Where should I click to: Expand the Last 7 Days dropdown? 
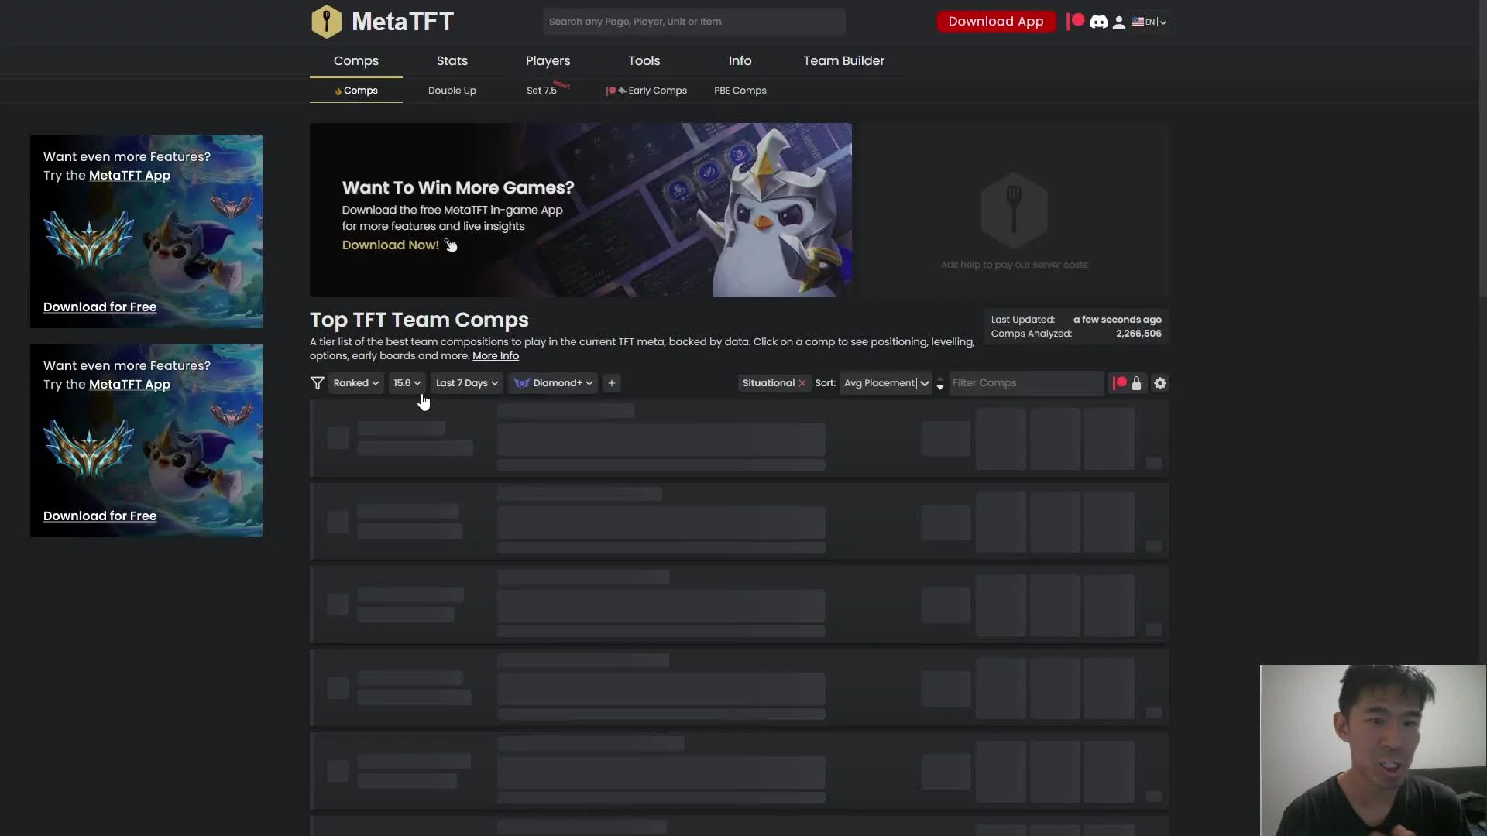tap(466, 383)
